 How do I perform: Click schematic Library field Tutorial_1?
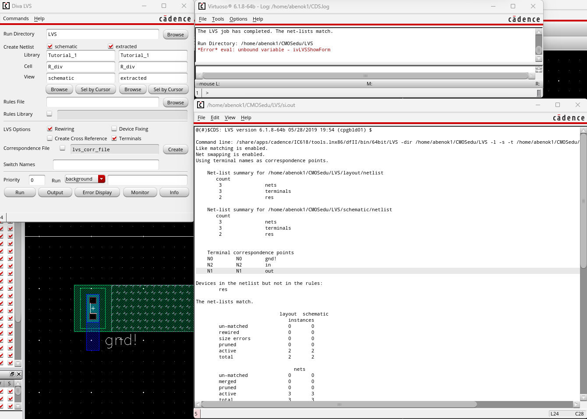point(81,55)
